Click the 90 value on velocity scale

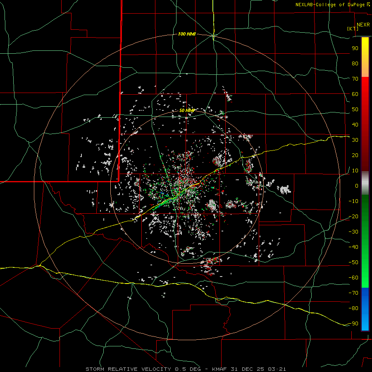355,48
